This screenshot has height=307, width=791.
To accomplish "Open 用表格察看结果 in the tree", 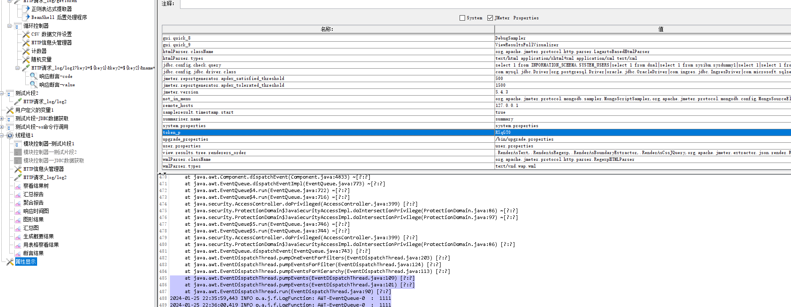I will pos(41,245).
